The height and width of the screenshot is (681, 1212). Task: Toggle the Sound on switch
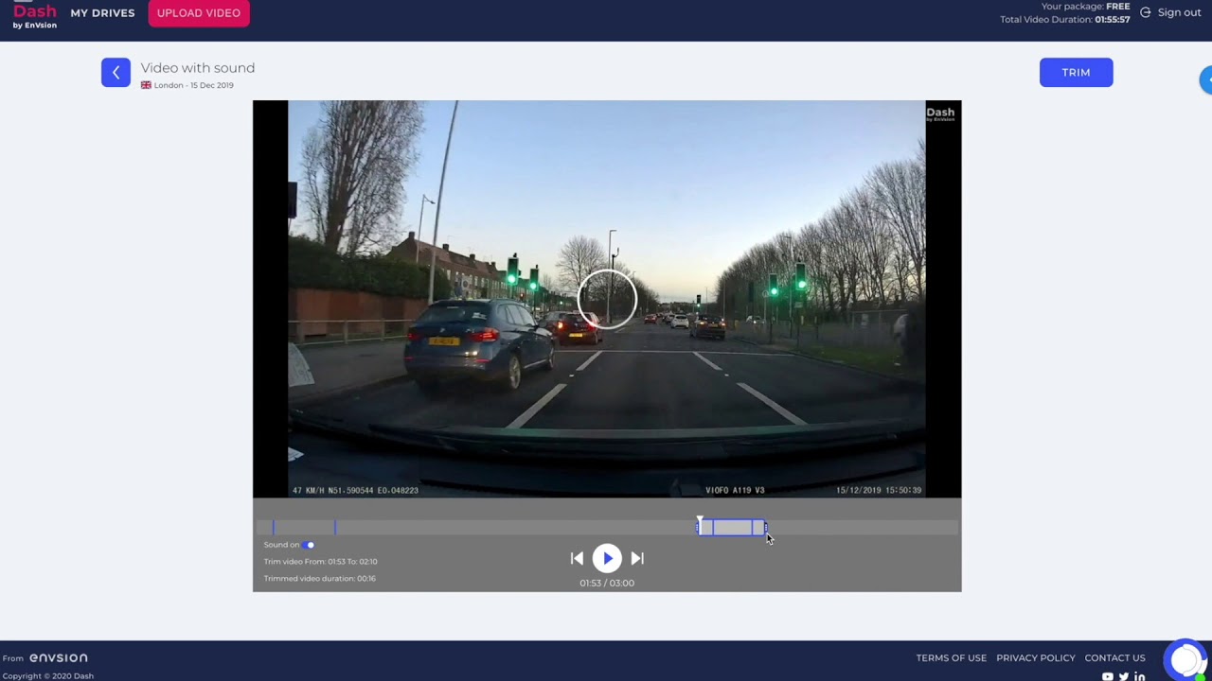(308, 545)
